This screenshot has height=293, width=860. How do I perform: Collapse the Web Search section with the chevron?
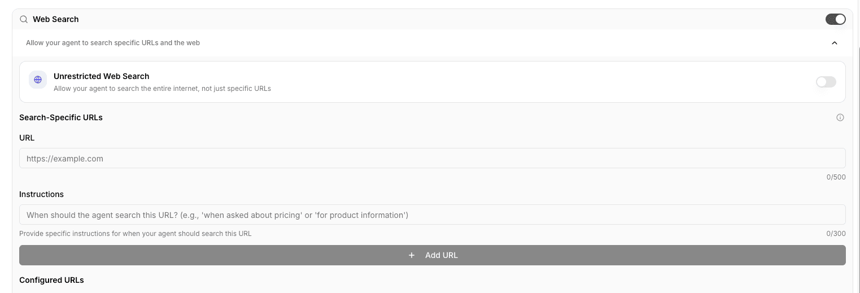click(834, 43)
